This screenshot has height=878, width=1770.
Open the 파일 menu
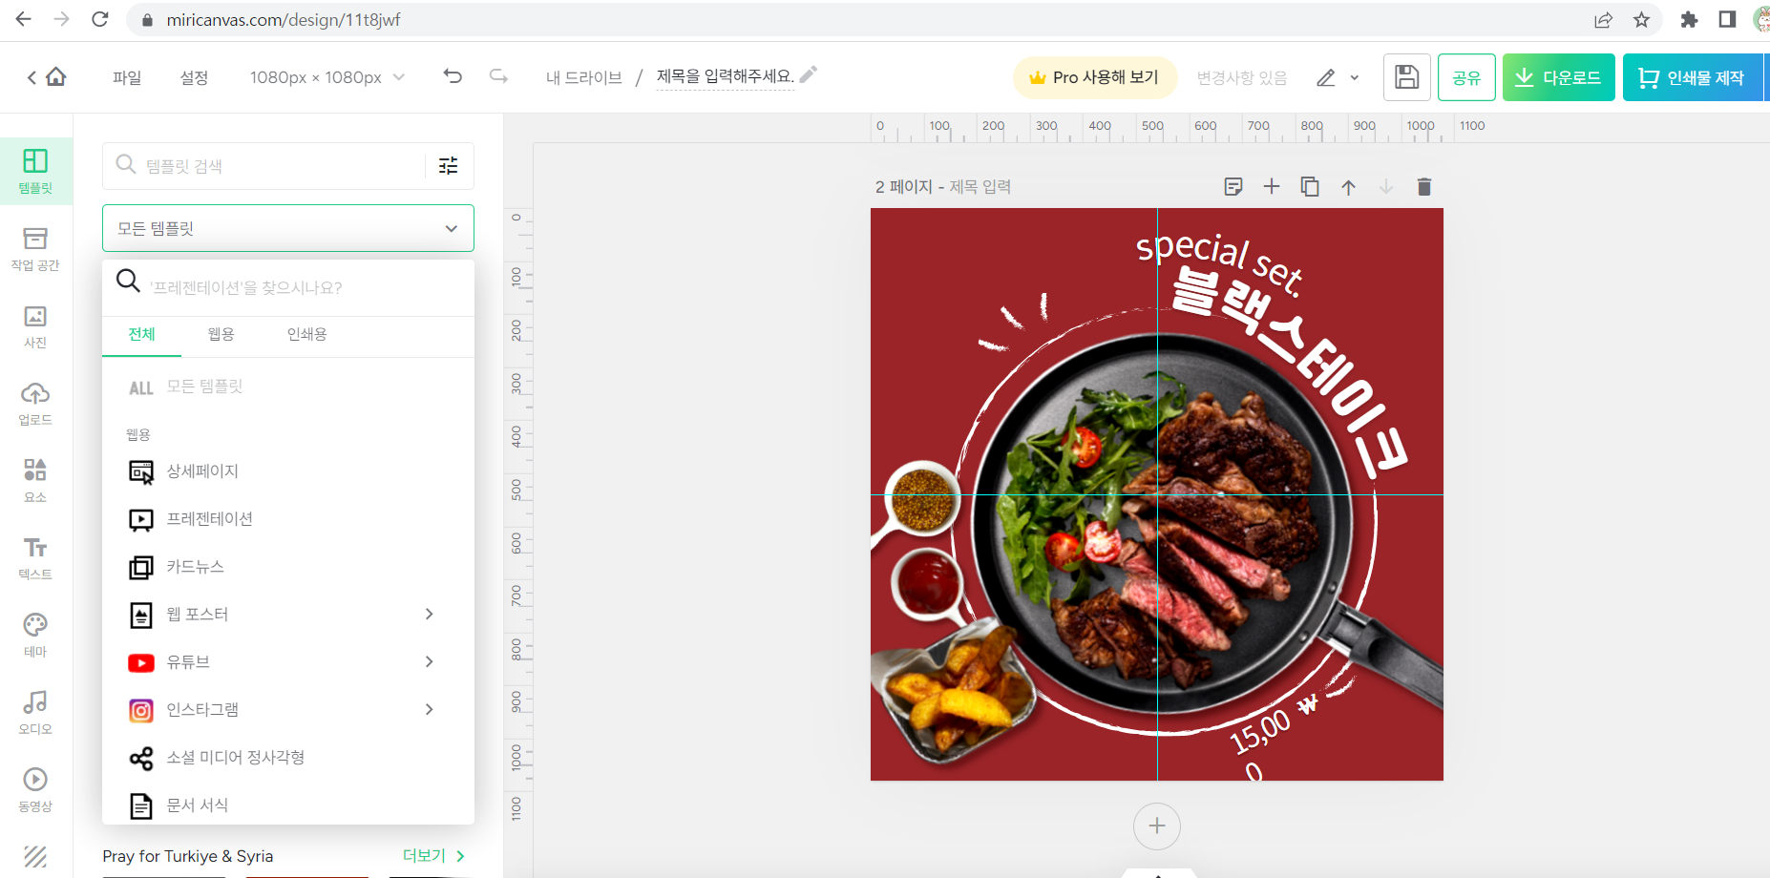click(127, 77)
